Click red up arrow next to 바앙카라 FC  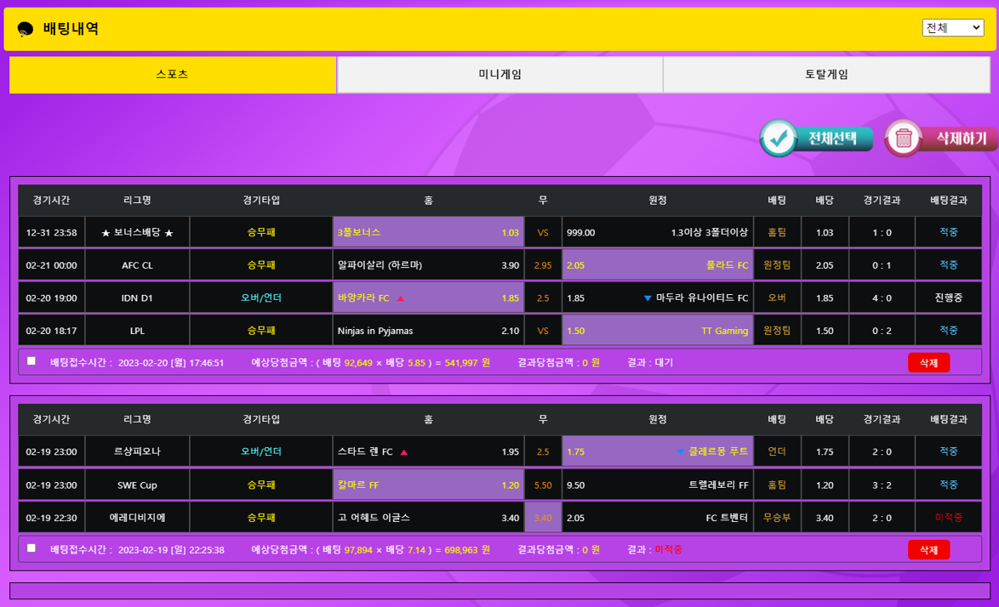click(x=401, y=298)
